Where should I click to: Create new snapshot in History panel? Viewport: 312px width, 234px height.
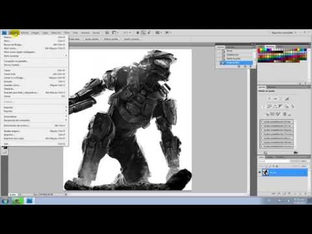245,66
